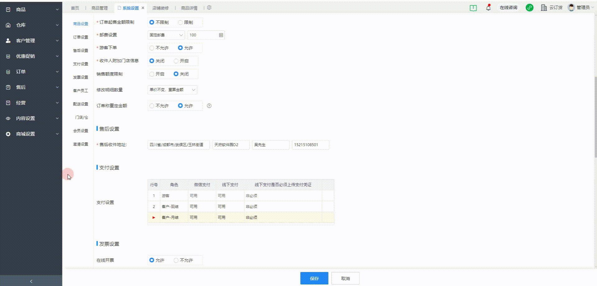Image resolution: width=597 pixels, height=286 pixels.
Task: Select 不允许 for 游客下单
Action: point(159,48)
